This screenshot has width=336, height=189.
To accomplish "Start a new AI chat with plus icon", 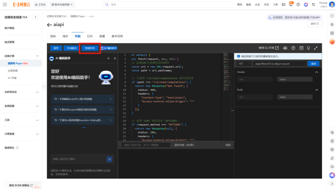I will (x=108, y=58).
